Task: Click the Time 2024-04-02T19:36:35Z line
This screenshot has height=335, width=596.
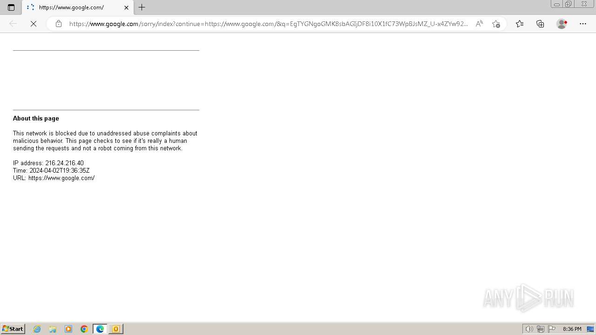Action: coord(51,170)
